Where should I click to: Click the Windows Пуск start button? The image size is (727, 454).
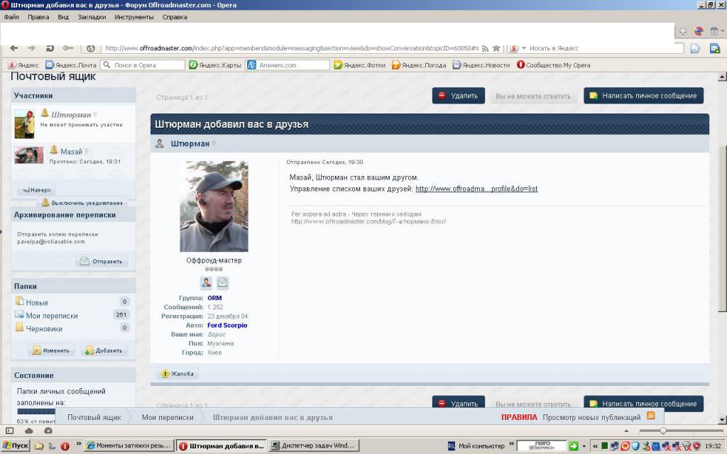point(16,446)
